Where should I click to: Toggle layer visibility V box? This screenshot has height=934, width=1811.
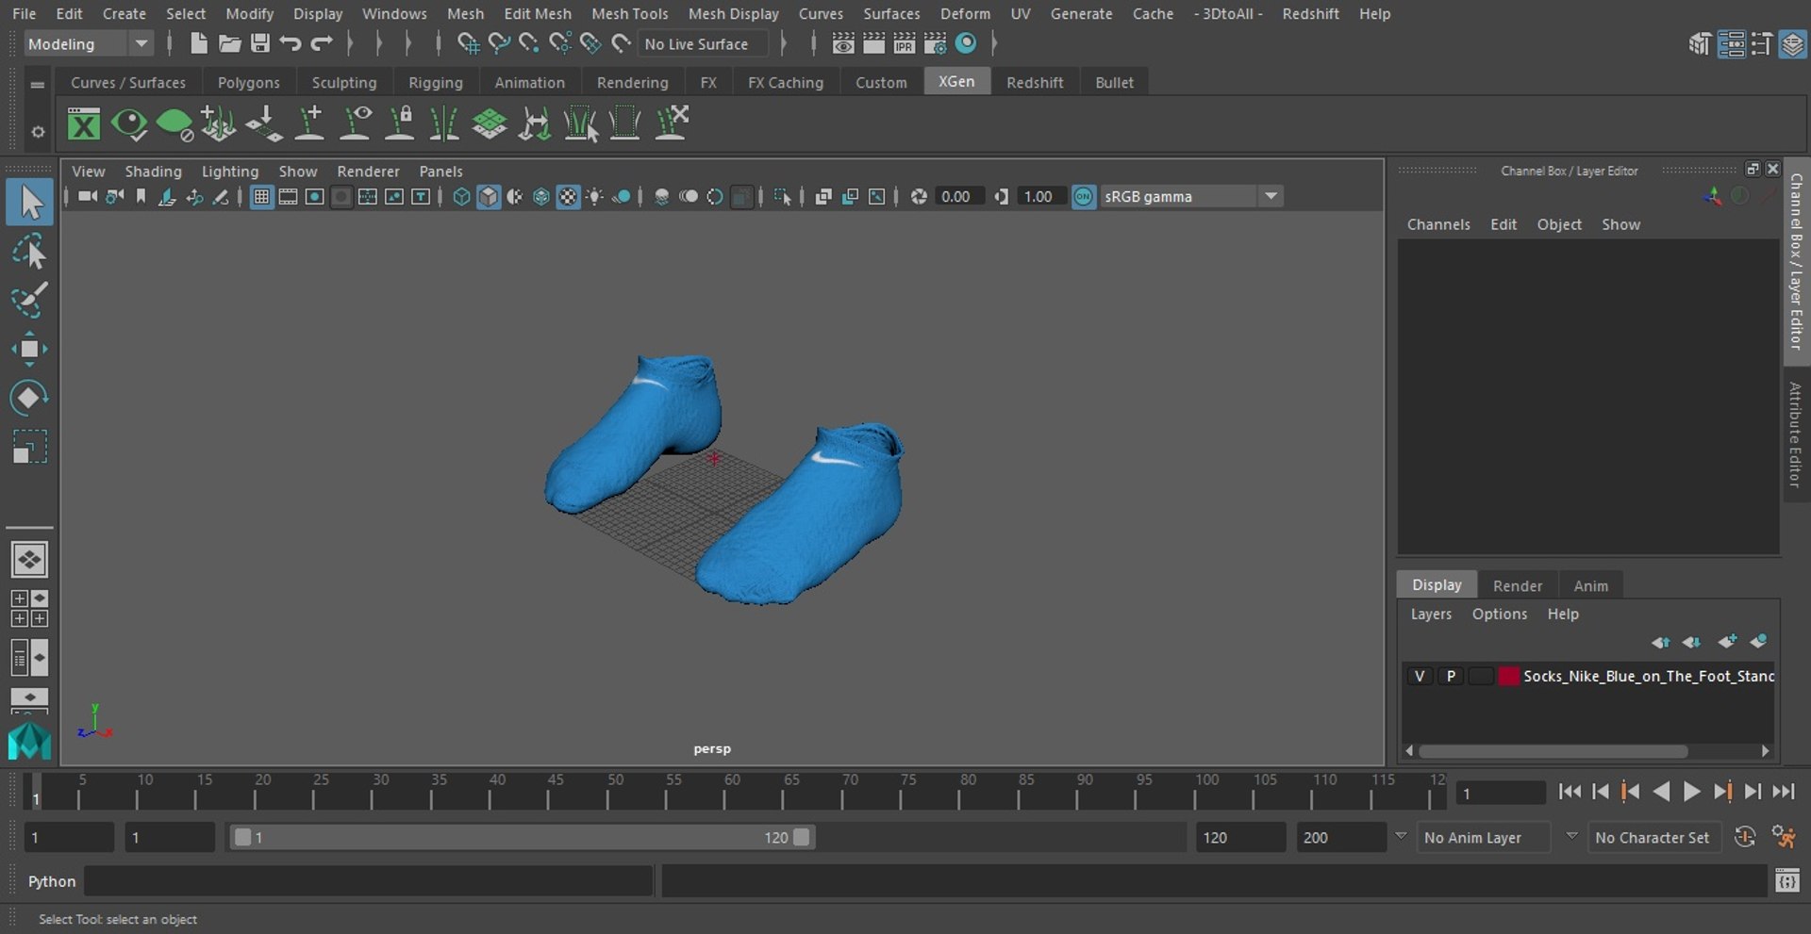tap(1419, 676)
